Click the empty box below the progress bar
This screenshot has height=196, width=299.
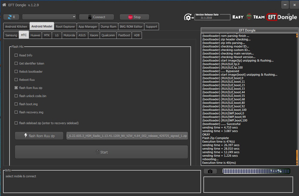coord(248,185)
